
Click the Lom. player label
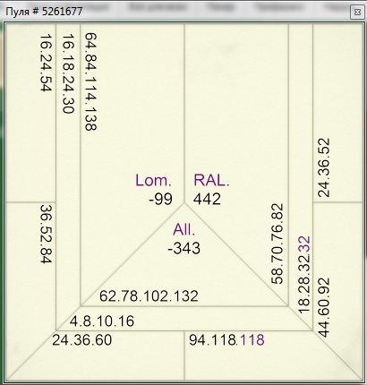[153, 180]
